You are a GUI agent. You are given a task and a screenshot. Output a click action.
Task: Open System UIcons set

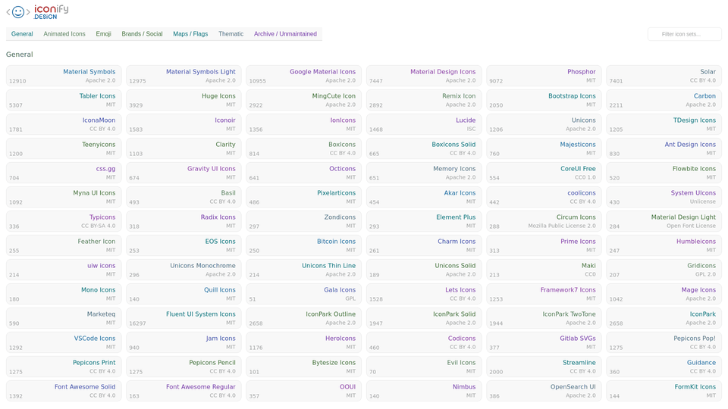[x=664, y=197]
